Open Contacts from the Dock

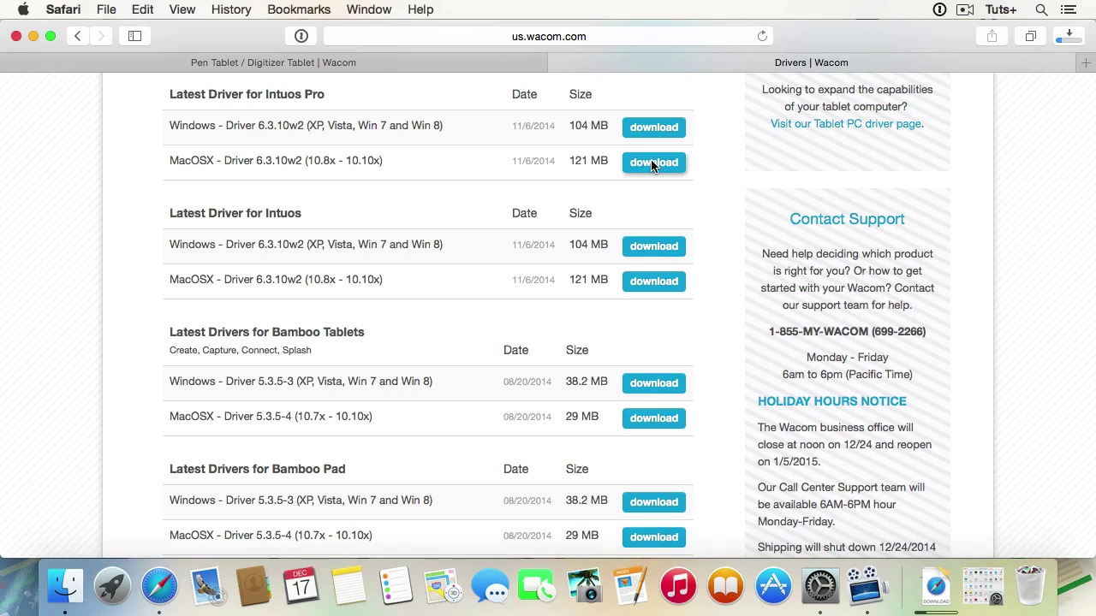[253, 586]
